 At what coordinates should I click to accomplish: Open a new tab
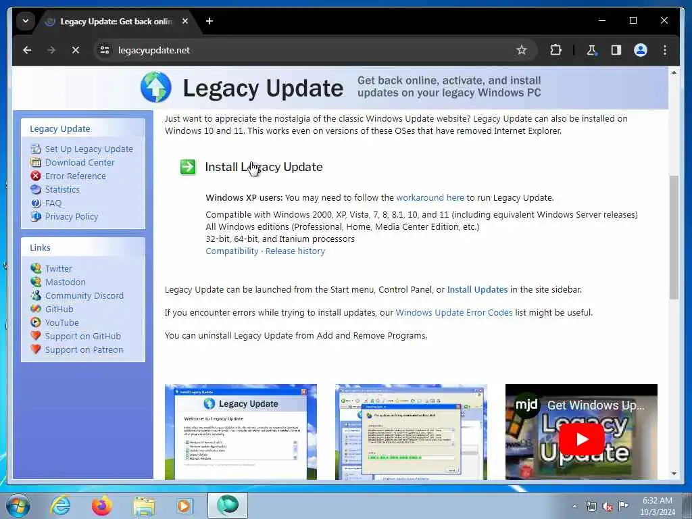(209, 21)
